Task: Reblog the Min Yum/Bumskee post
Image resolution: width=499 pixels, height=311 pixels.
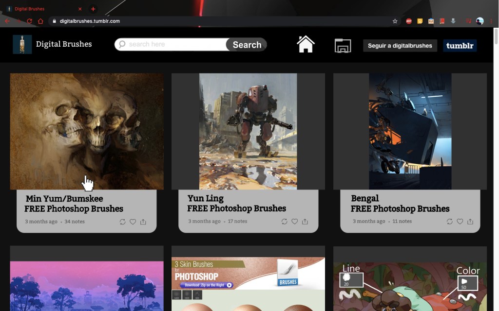Action: pyautogui.click(x=122, y=222)
